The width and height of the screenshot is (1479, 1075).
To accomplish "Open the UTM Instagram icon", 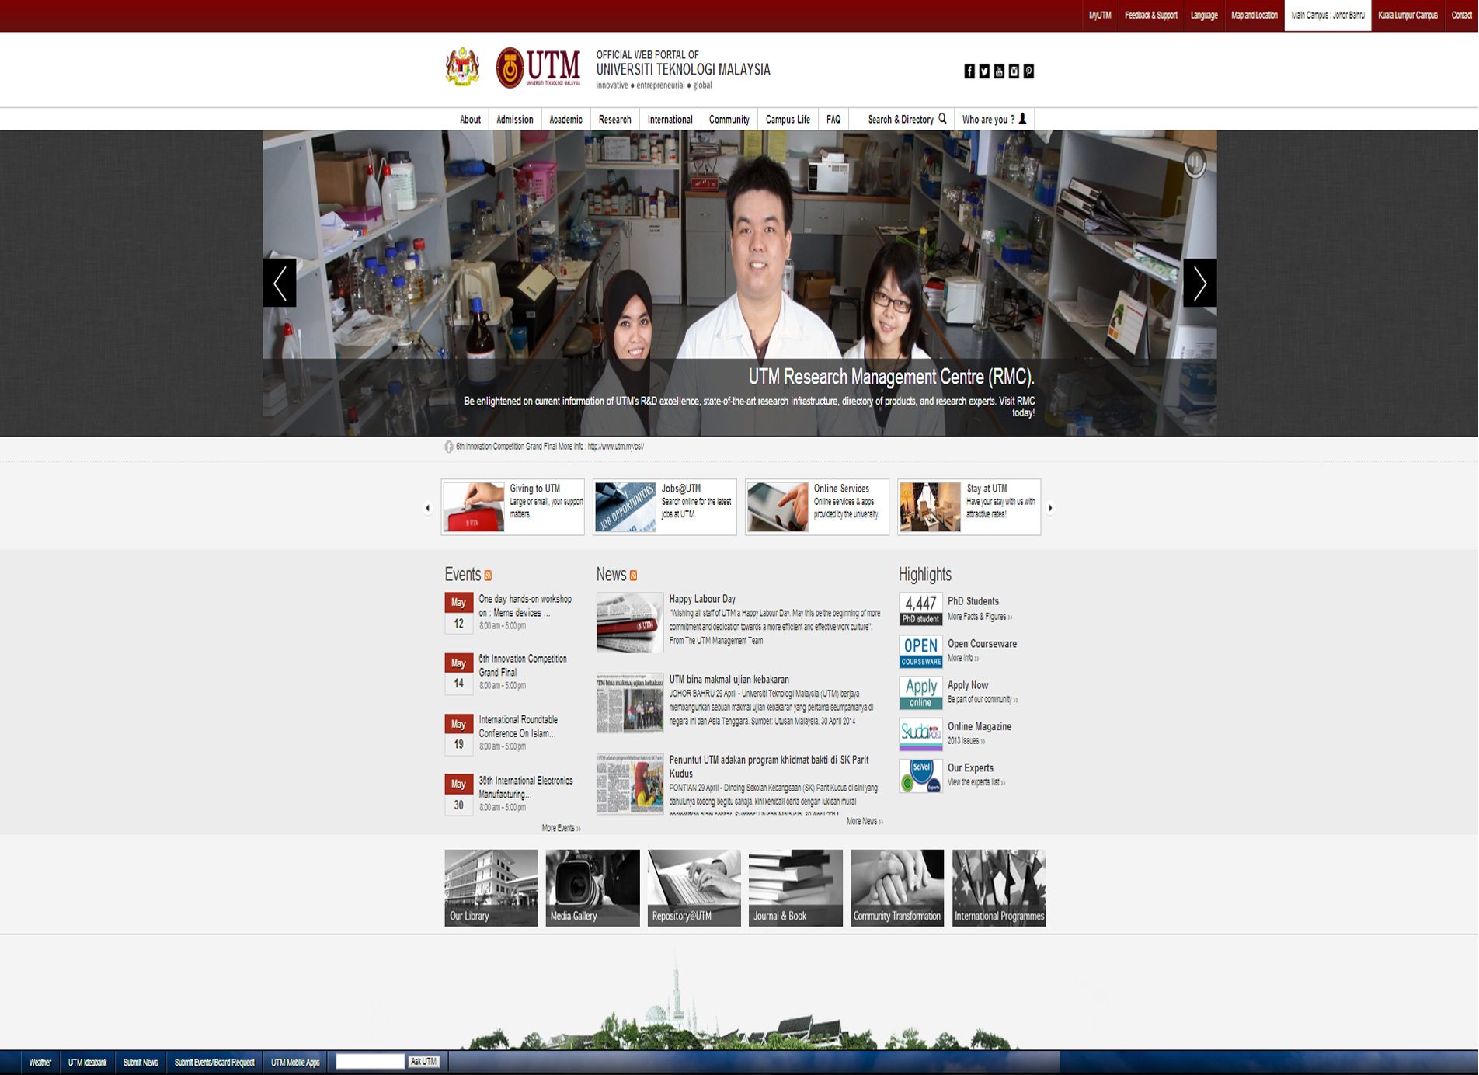I will (x=1014, y=71).
